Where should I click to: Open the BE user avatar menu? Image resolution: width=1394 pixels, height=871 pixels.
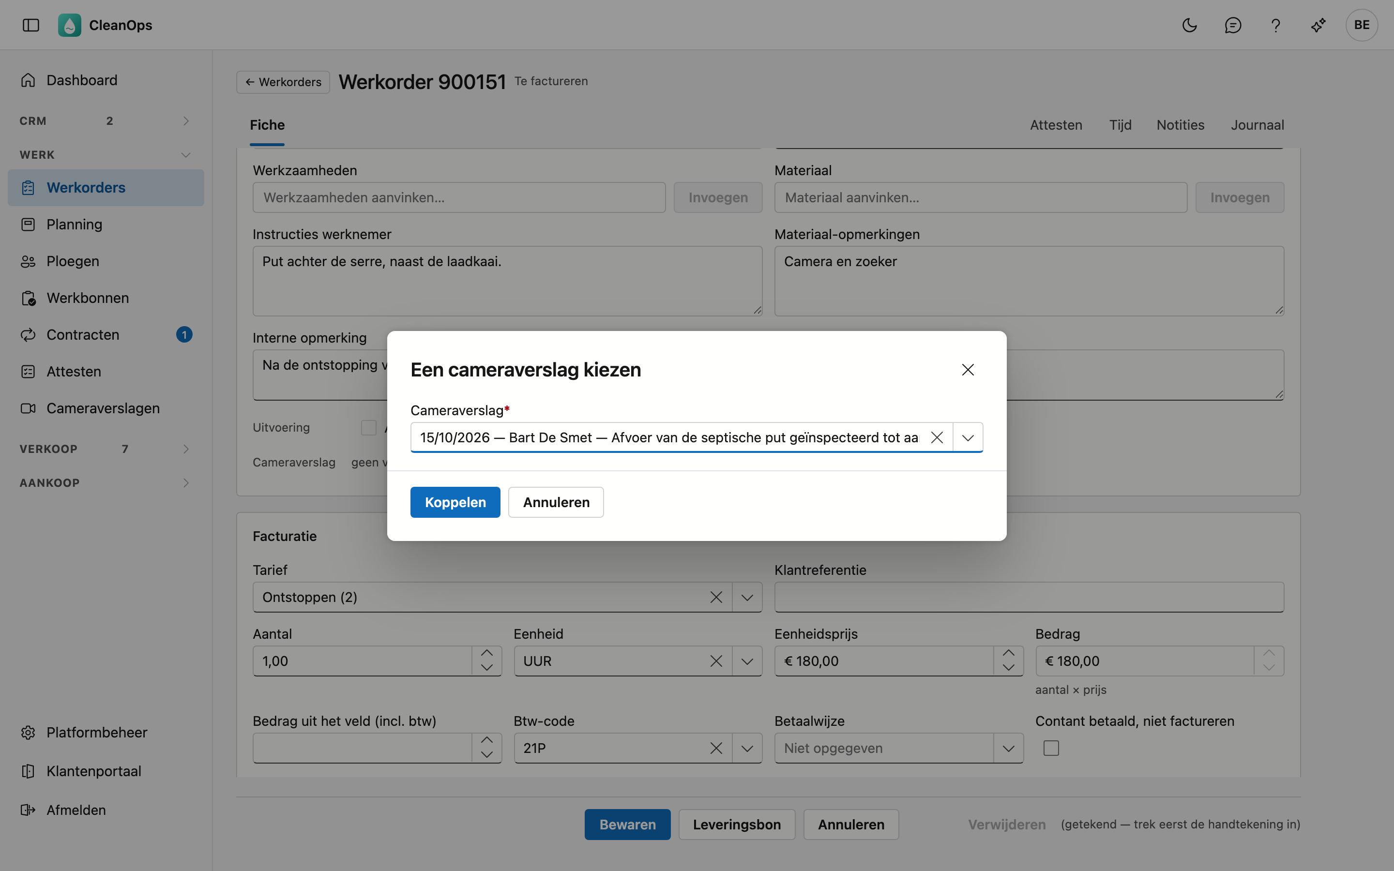1362,25
